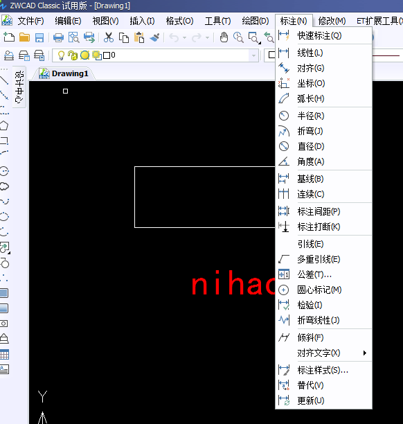The image size is (403, 424).
Task: Select the Circle draw tool
Action: click(x=4, y=171)
